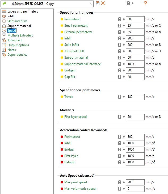This screenshot has height=194, width=168.
Task: Click the reset dot beside First layer speed
Action: coord(124,117)
